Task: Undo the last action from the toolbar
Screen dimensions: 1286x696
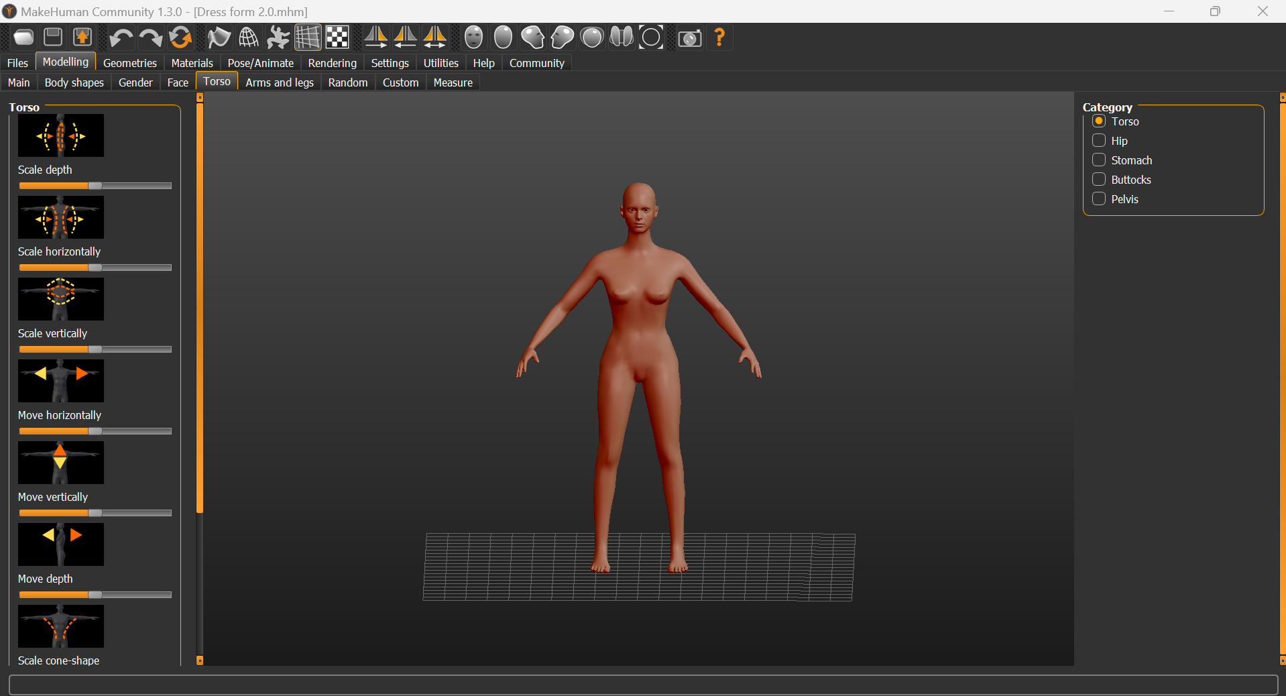Action: (121, 38)
